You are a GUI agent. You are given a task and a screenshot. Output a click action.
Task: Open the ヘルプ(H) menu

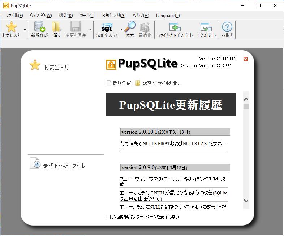tap(141, 16)
